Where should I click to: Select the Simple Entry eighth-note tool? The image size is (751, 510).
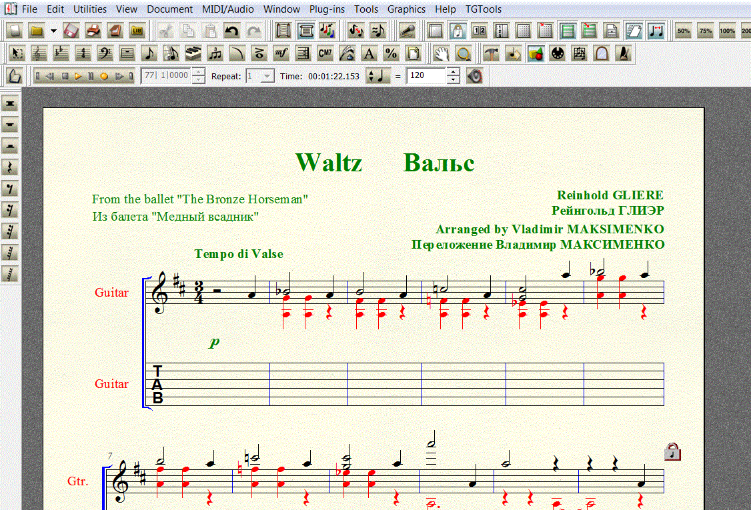(x=149, y=53)
